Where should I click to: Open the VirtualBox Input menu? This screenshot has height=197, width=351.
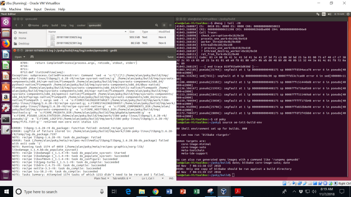[x=38, y=9]
